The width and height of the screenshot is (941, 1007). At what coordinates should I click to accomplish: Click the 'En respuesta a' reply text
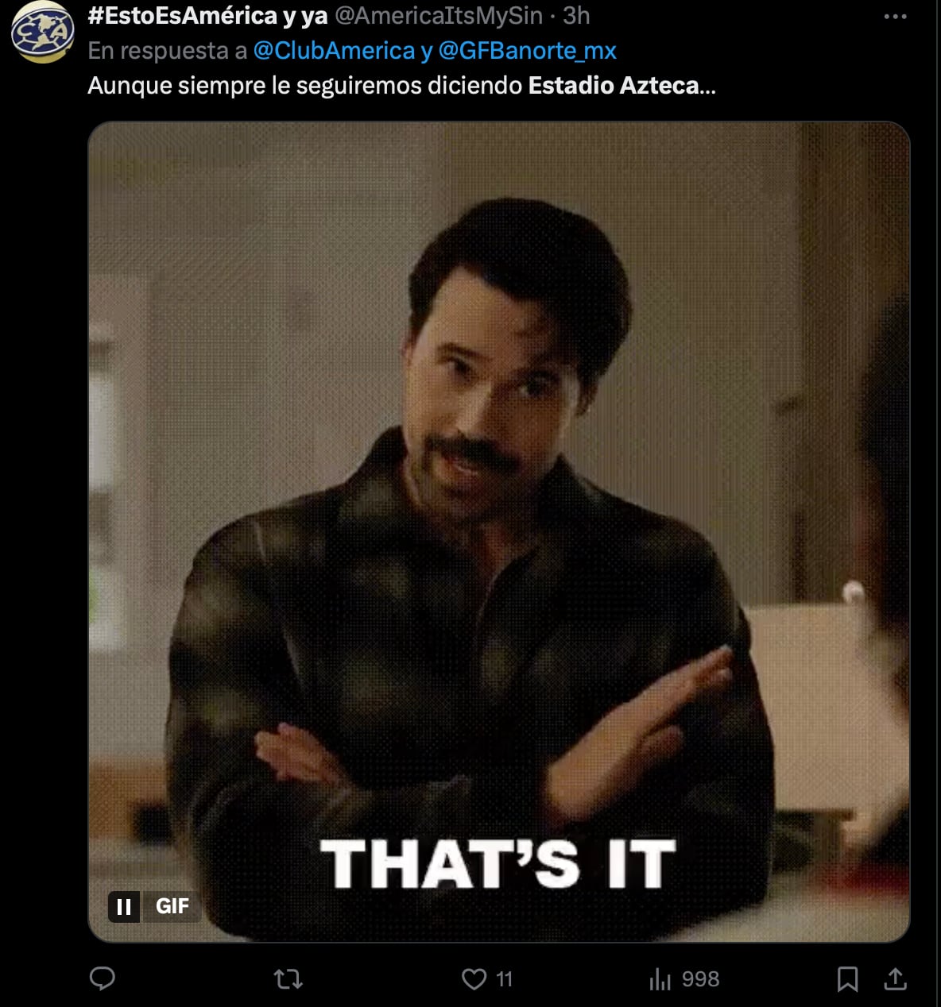coord(168,51)
